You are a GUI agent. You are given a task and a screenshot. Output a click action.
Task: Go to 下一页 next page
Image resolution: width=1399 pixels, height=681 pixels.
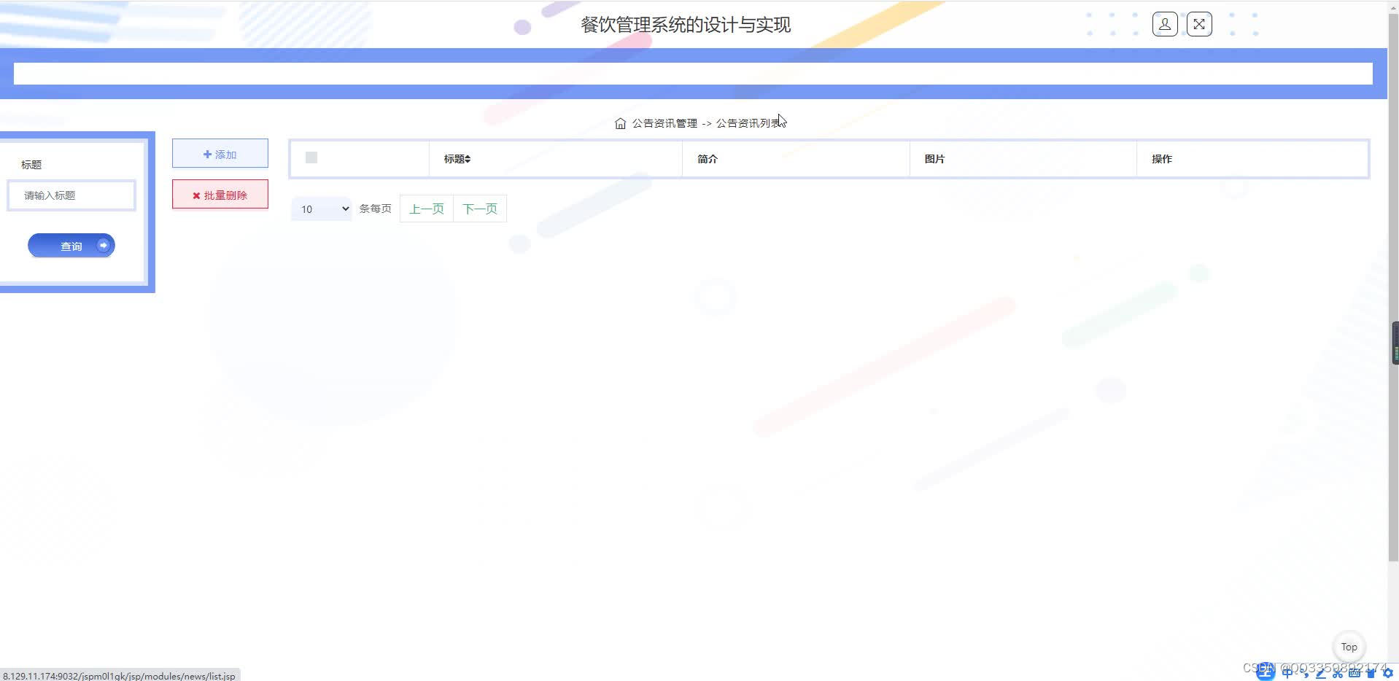coord(480,209)
